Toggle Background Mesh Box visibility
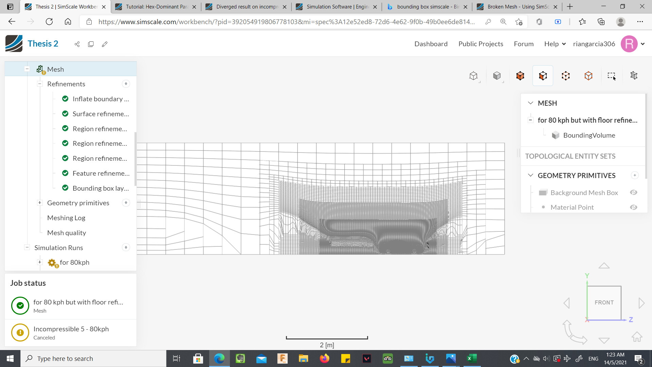Image resolution: width=652 pixels, height=367 pixels. tap(633, 193)
